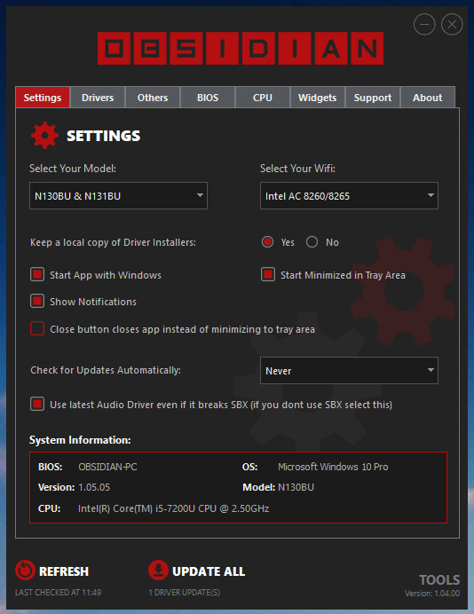
Task: Click the OBSIDIAN logo banner
Action: [x=241, y=48]
